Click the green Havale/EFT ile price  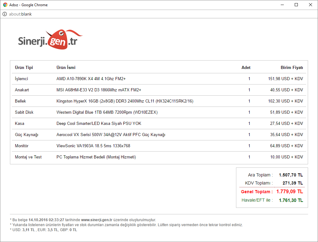[291, 200]
